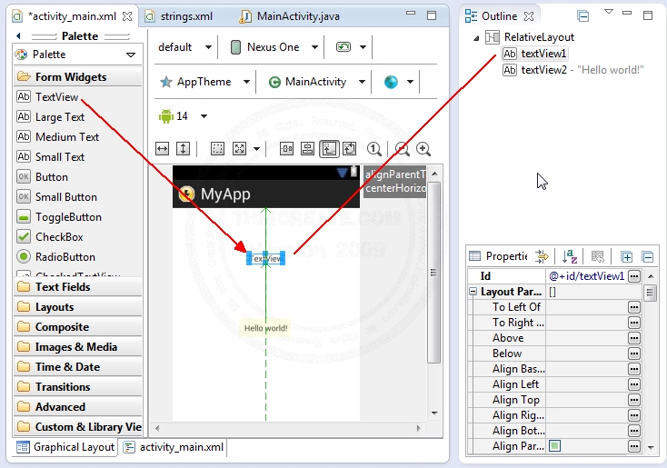
Task: Expand the Text Fields palette category
Action: click(x=78, y=287)
